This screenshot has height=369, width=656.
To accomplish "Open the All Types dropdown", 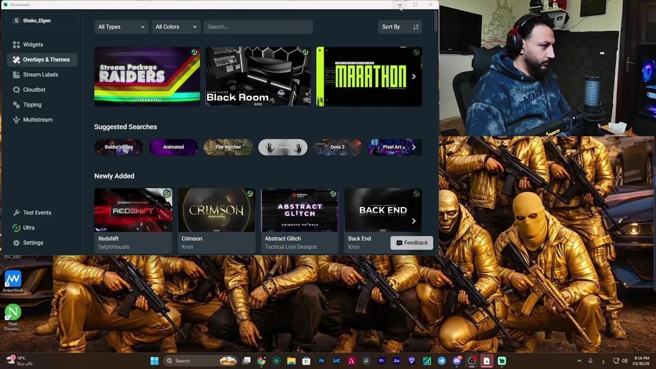I will point(121,27).
